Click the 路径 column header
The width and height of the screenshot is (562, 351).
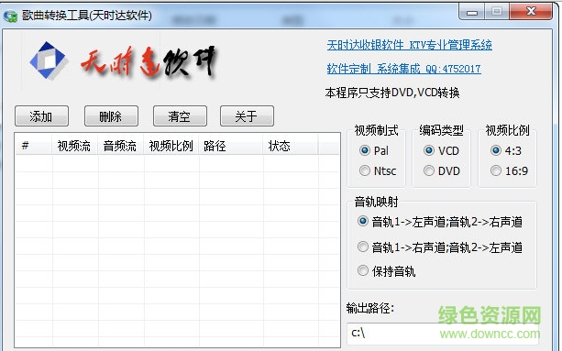tap(230, 146)
